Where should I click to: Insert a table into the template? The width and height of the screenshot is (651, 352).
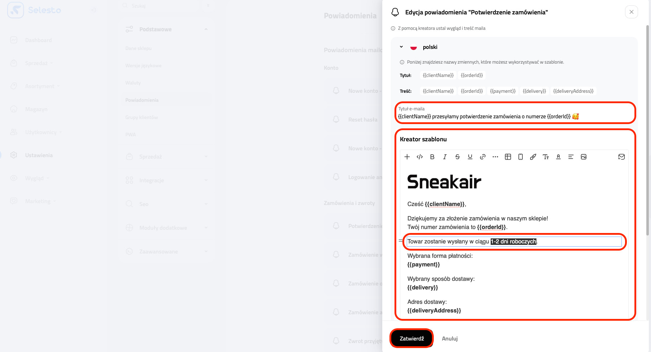click(x=508, y=157)
